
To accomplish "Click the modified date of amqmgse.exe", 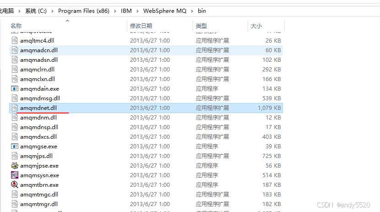I will (x=150, y=147).
